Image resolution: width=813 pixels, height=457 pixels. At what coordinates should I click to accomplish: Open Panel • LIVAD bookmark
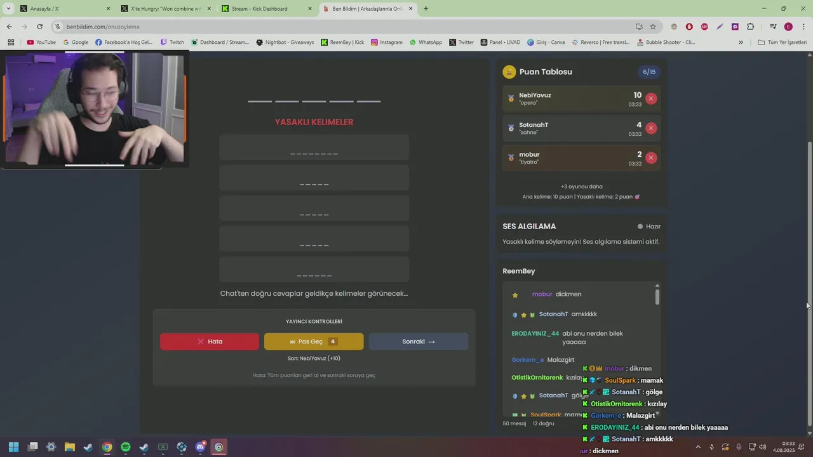click(x=501, y=43)
